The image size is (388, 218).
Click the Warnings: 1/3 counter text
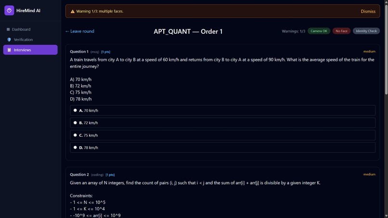click(x=293, y=31)
